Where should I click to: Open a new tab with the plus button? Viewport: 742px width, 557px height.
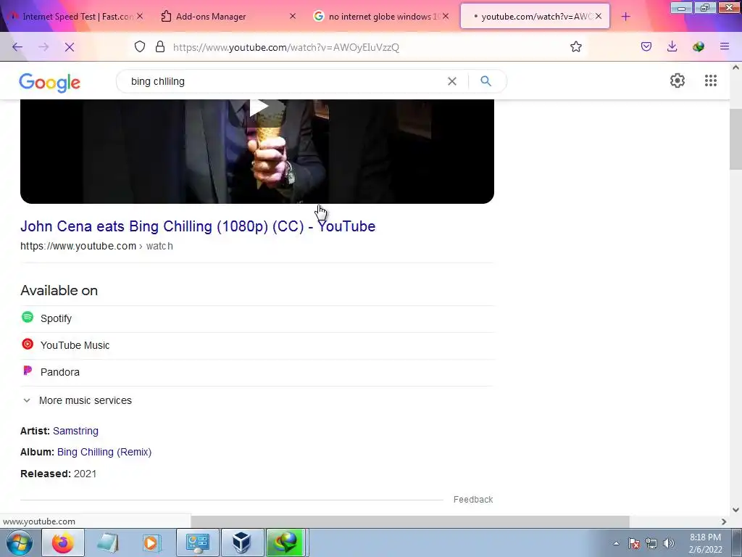click(625, 17)
